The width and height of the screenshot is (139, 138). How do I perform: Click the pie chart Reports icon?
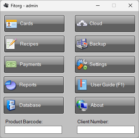pyautogui.click(x=10, y=85)
